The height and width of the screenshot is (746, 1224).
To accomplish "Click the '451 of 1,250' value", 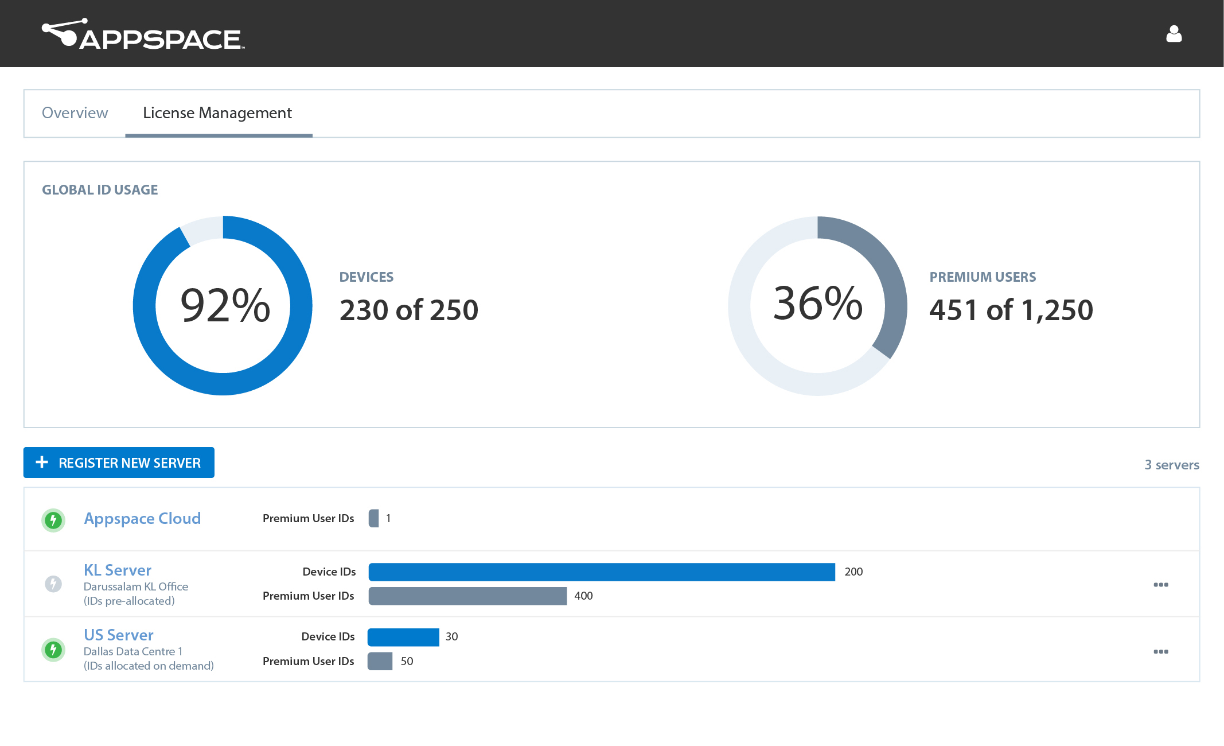I will [1011, 310].
